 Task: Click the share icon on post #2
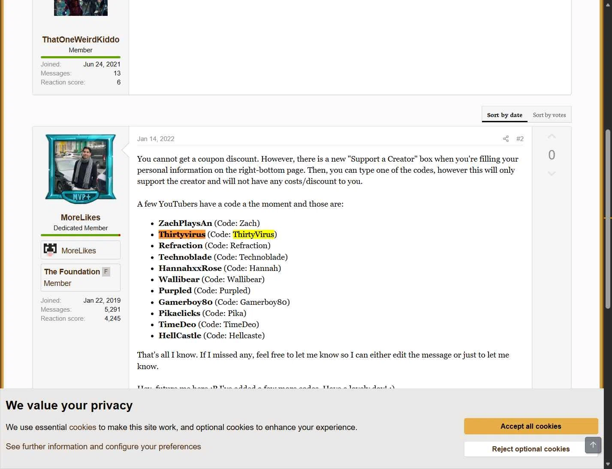pyautogui.click(x=506, y=139)
